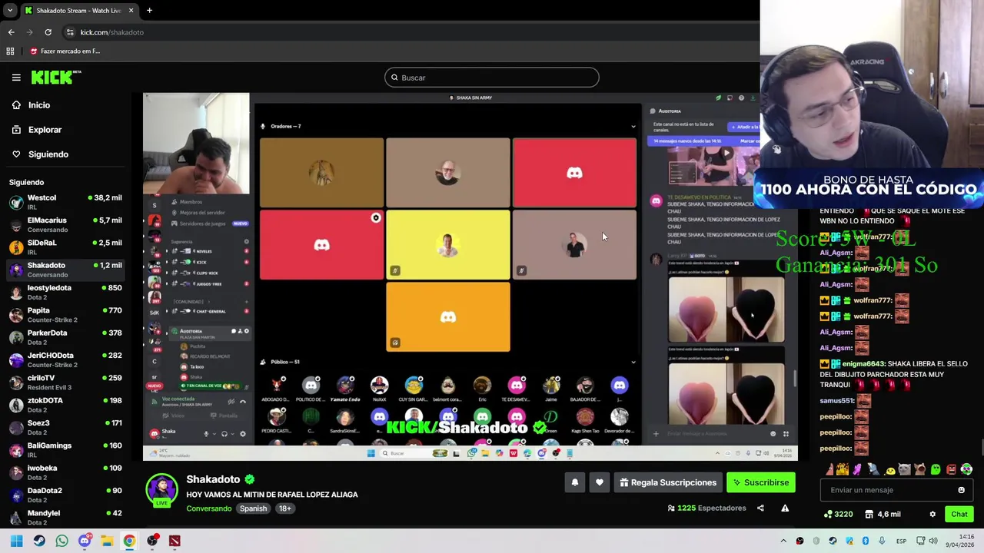Image resolution: width=984 pixels, height=553 pixels.
Task: Focus the Buscar search field
Action: click(x=492, y=78)
